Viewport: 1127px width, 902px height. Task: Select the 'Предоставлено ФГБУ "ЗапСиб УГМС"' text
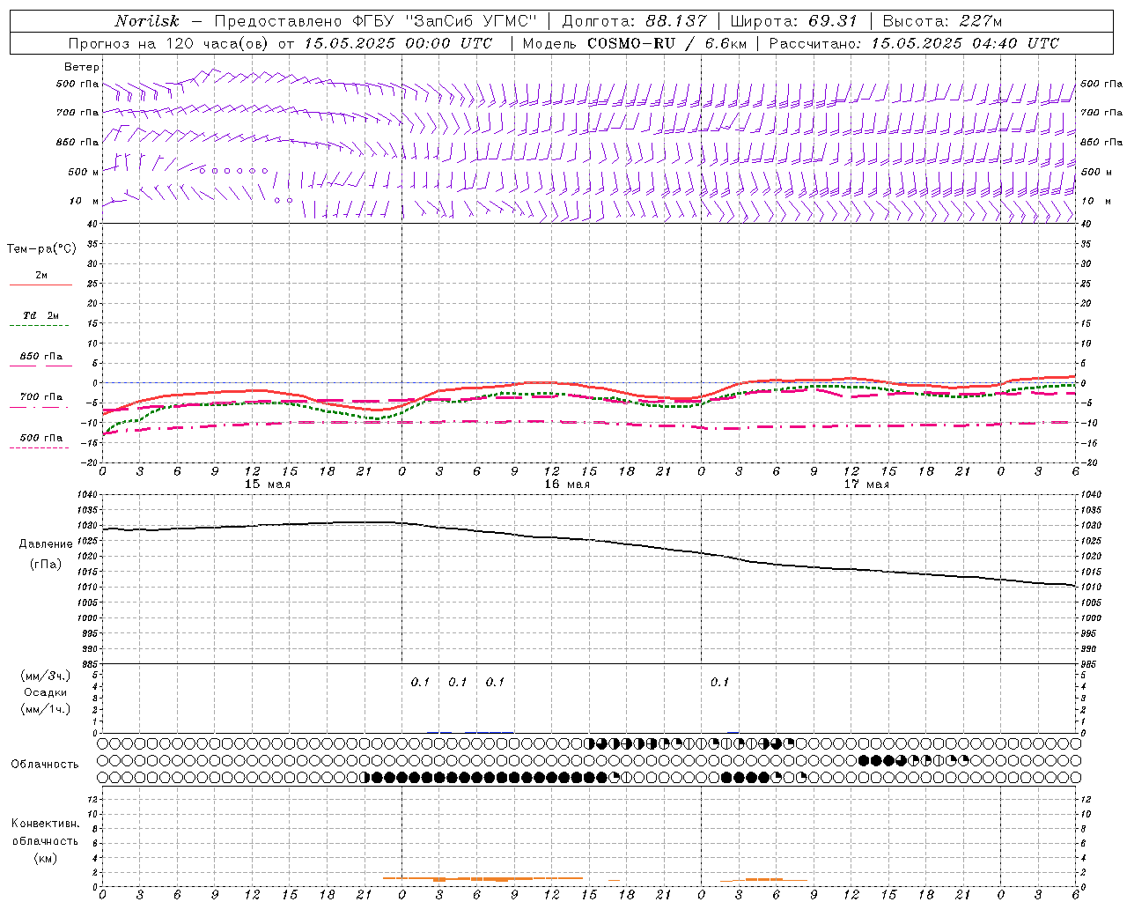tap(376, 21)
